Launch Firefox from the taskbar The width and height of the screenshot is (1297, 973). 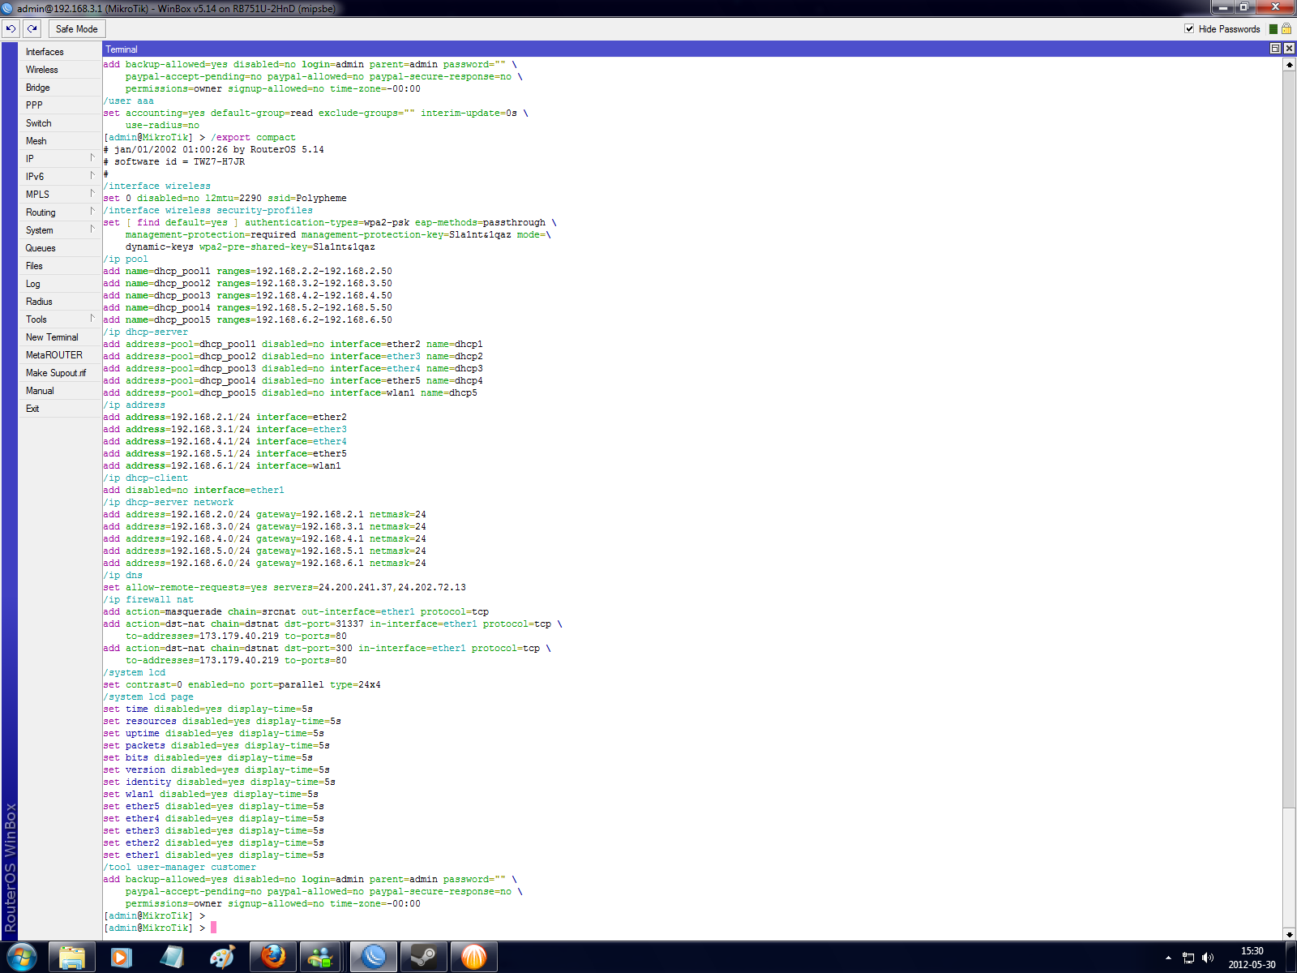(272, 957)
